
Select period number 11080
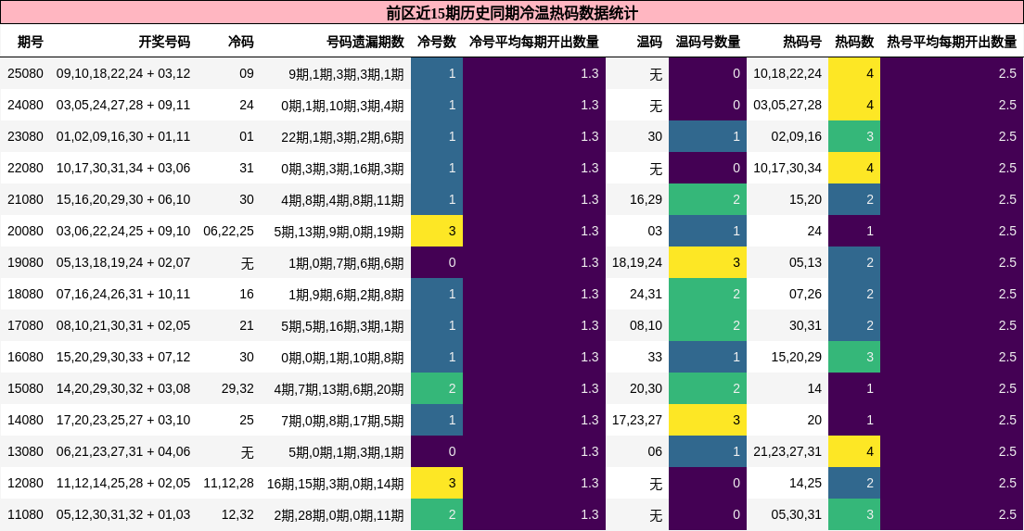tap(25, 514)
